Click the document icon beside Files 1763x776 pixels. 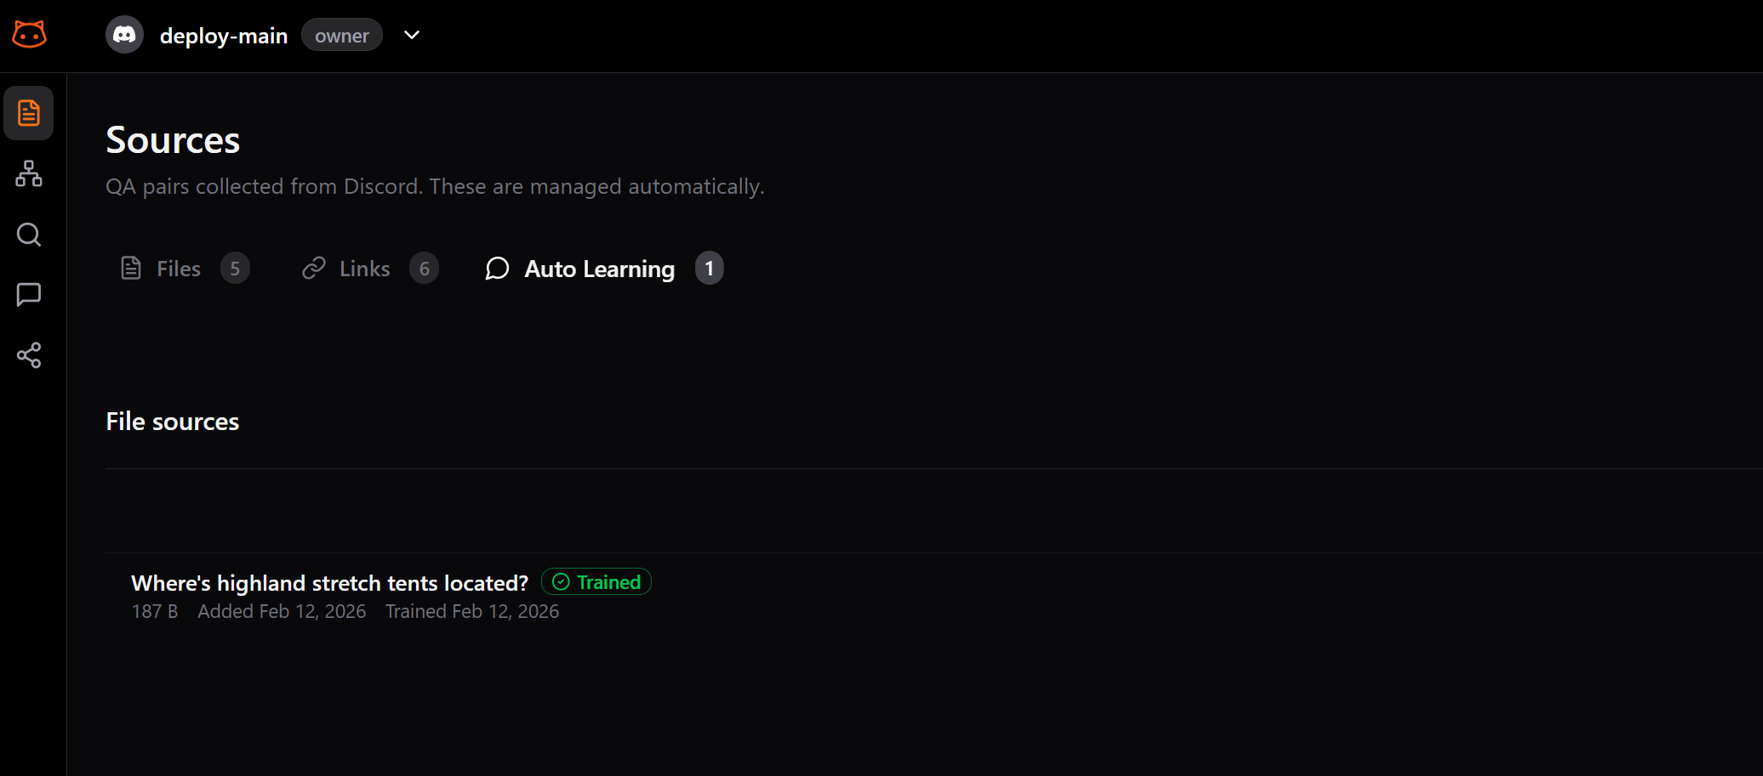pyautogui.click(x=131, y=268)
